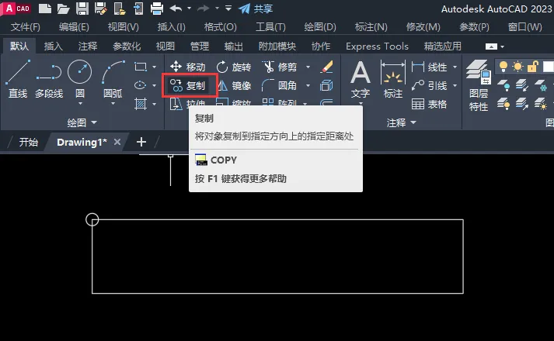Screen dimensions: 554x341
Task: Open the 线性 dimension dropdown arrow
Action: tap(455, 67)
